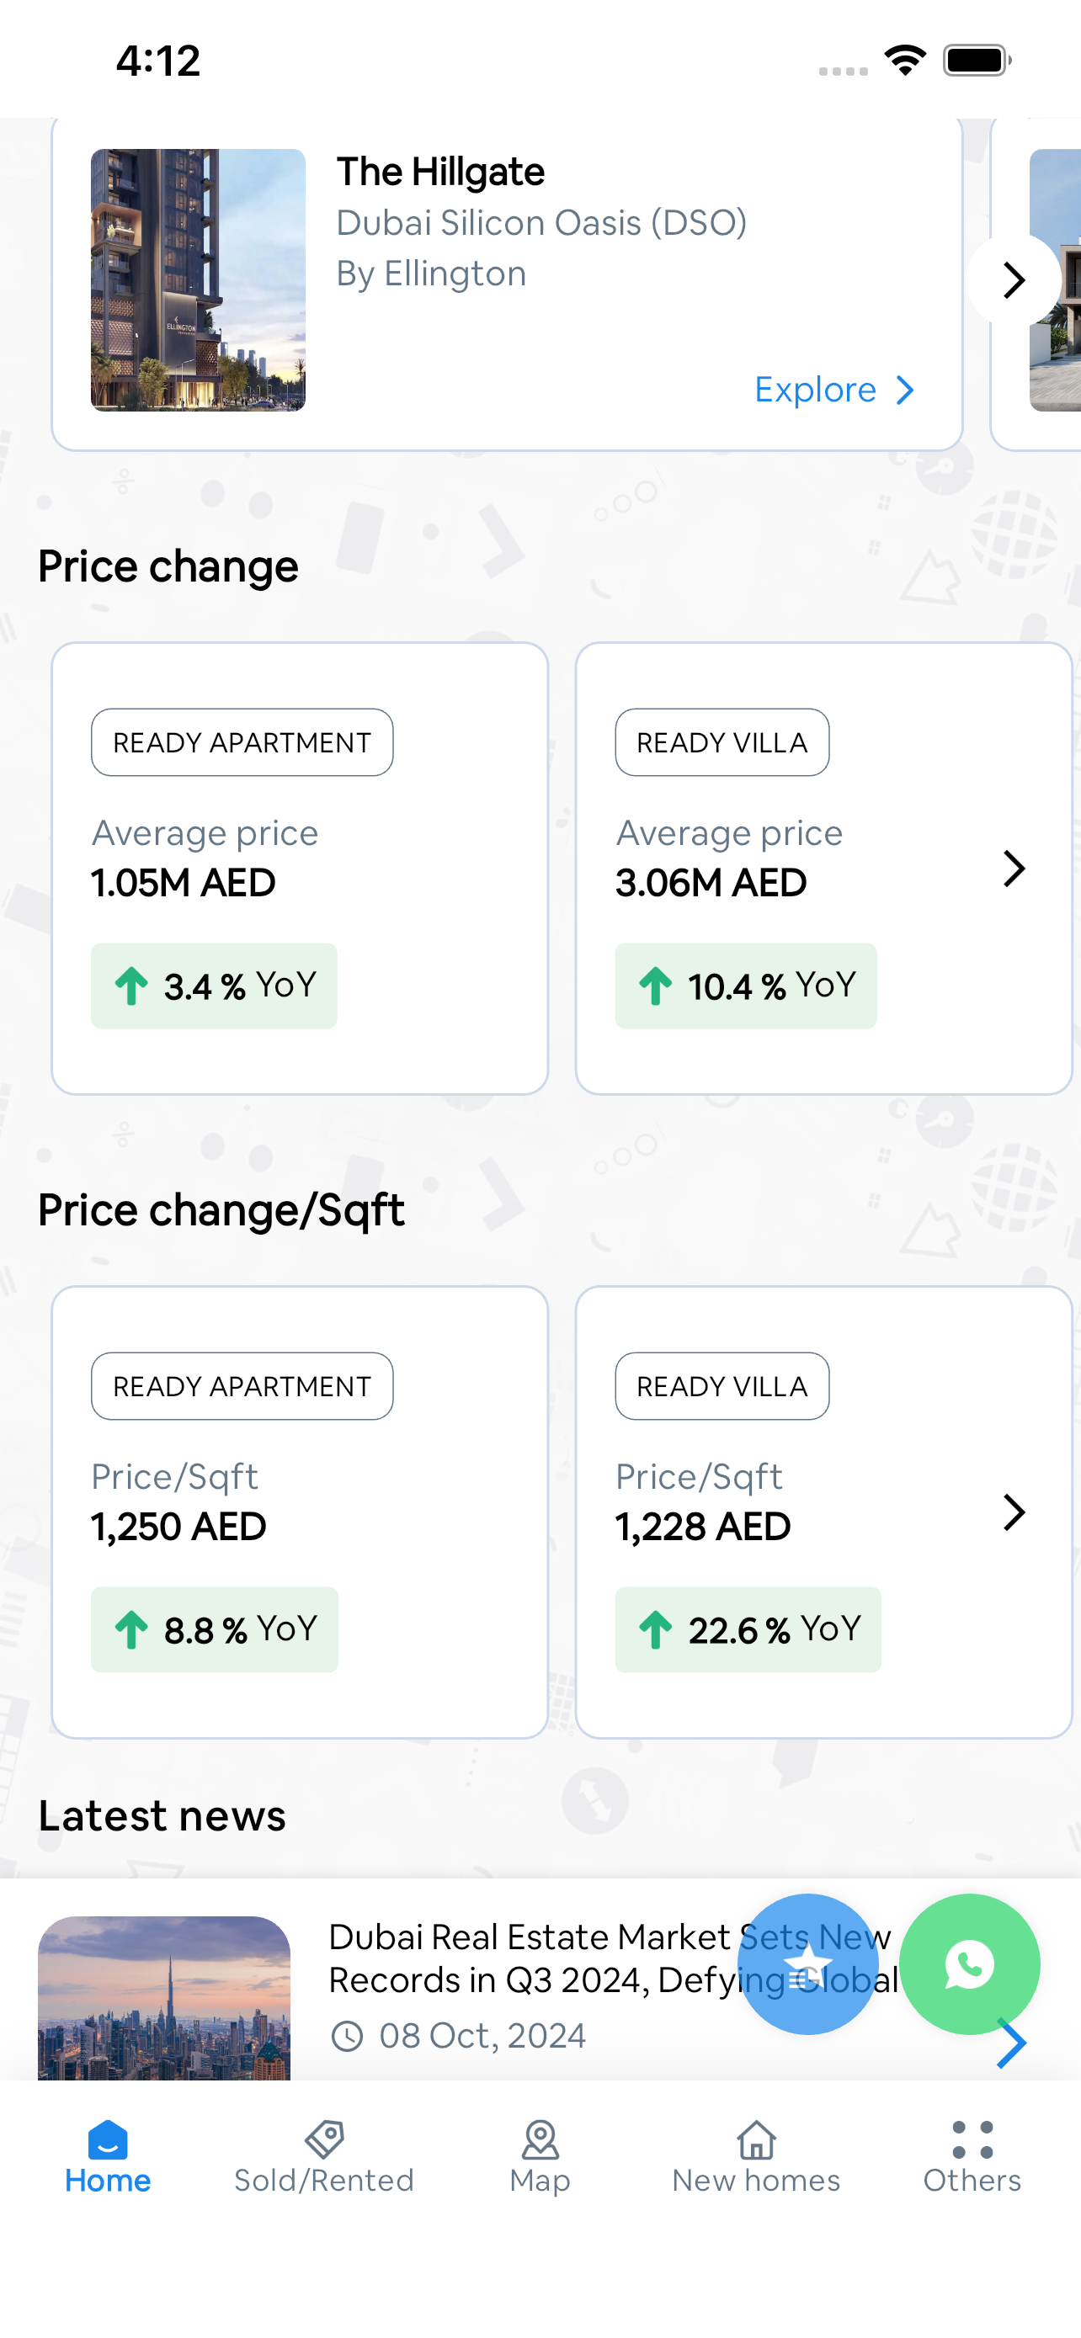Tap the 22.6 % YoY badge
Image resolution: width=1081 pixels, height=2338 pixels.
(x=748, y=1629)
